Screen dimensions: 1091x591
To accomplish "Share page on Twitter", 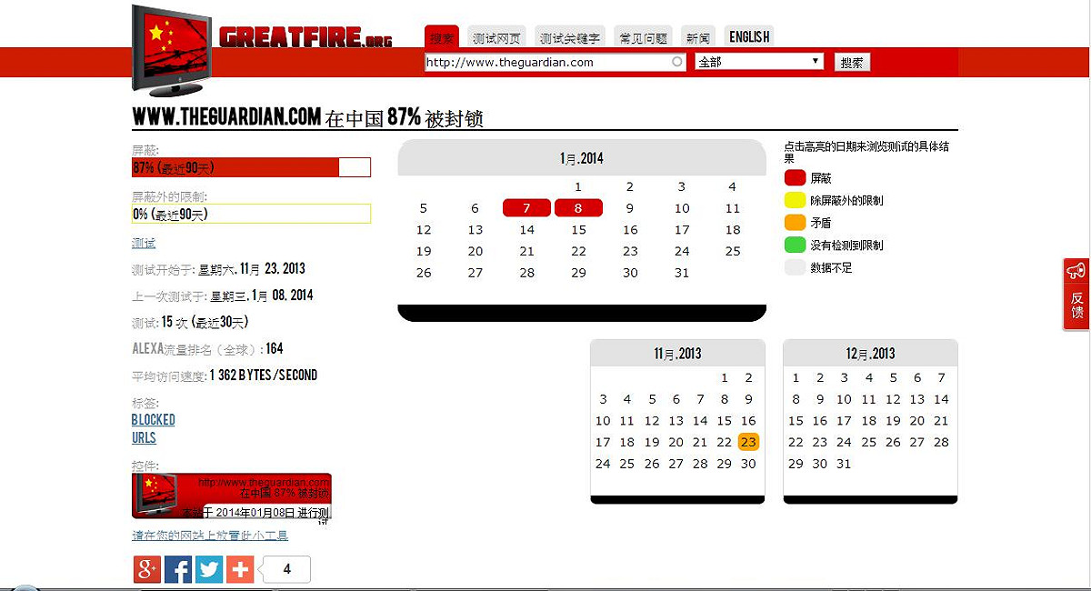I will point(209,569).
